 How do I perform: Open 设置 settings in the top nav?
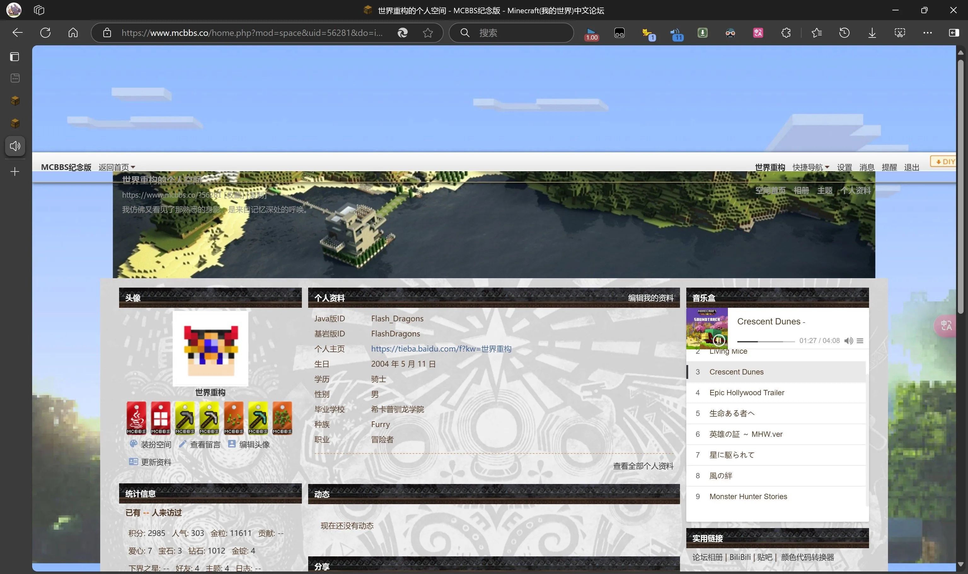(x=844, y=167)
